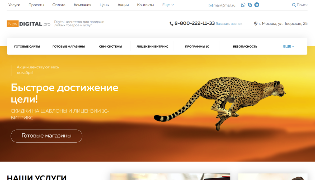Image resolution: width=315 pixels, height=180 pixels.
Task: Click the "Готовые магазины" banner button
Action: (46, 136)
